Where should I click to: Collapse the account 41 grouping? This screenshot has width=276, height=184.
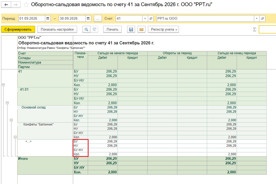pyautogui.click(x=3, y=85)
